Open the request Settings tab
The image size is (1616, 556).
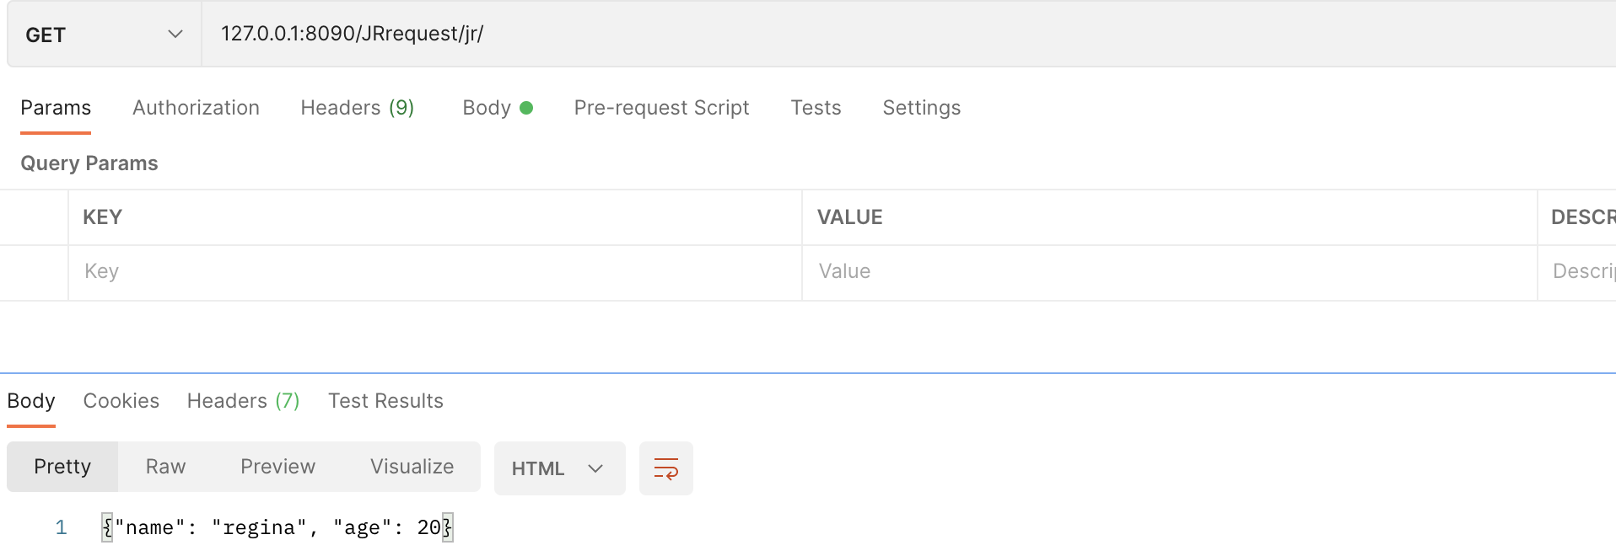(921, 108)
